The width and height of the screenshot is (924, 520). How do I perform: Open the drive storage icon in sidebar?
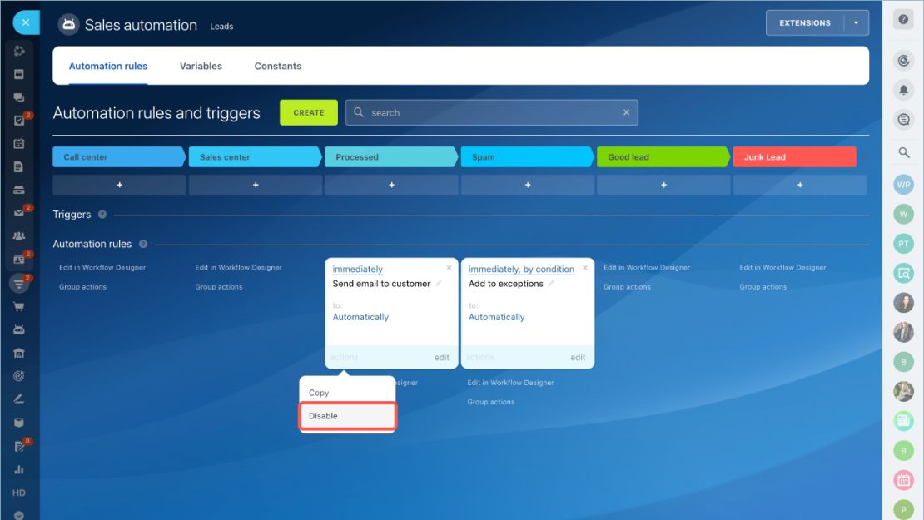[x=19, y=190]
